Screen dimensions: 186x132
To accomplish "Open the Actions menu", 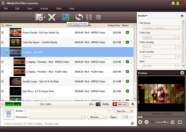I will tap(44, 9).
